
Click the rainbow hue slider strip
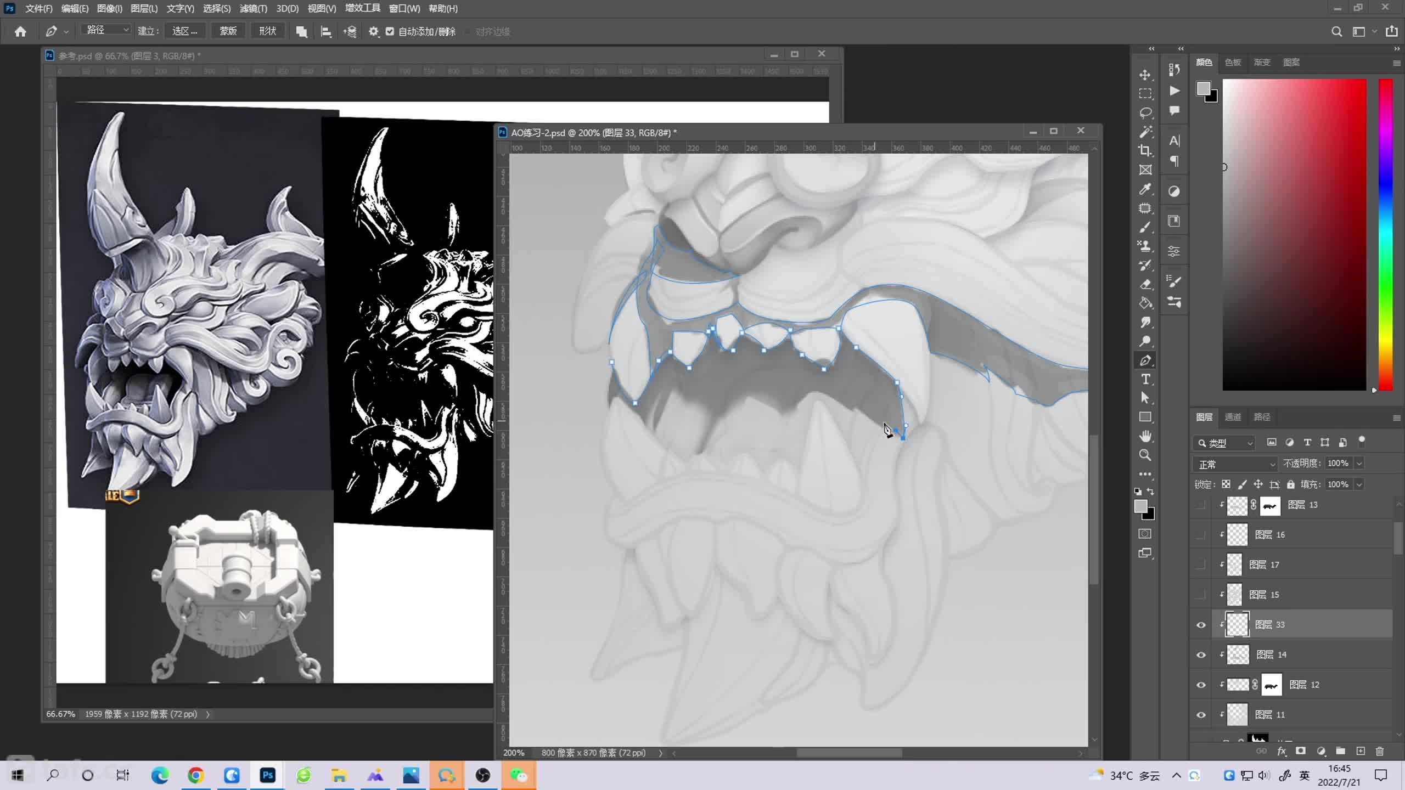coord(1386,235)
